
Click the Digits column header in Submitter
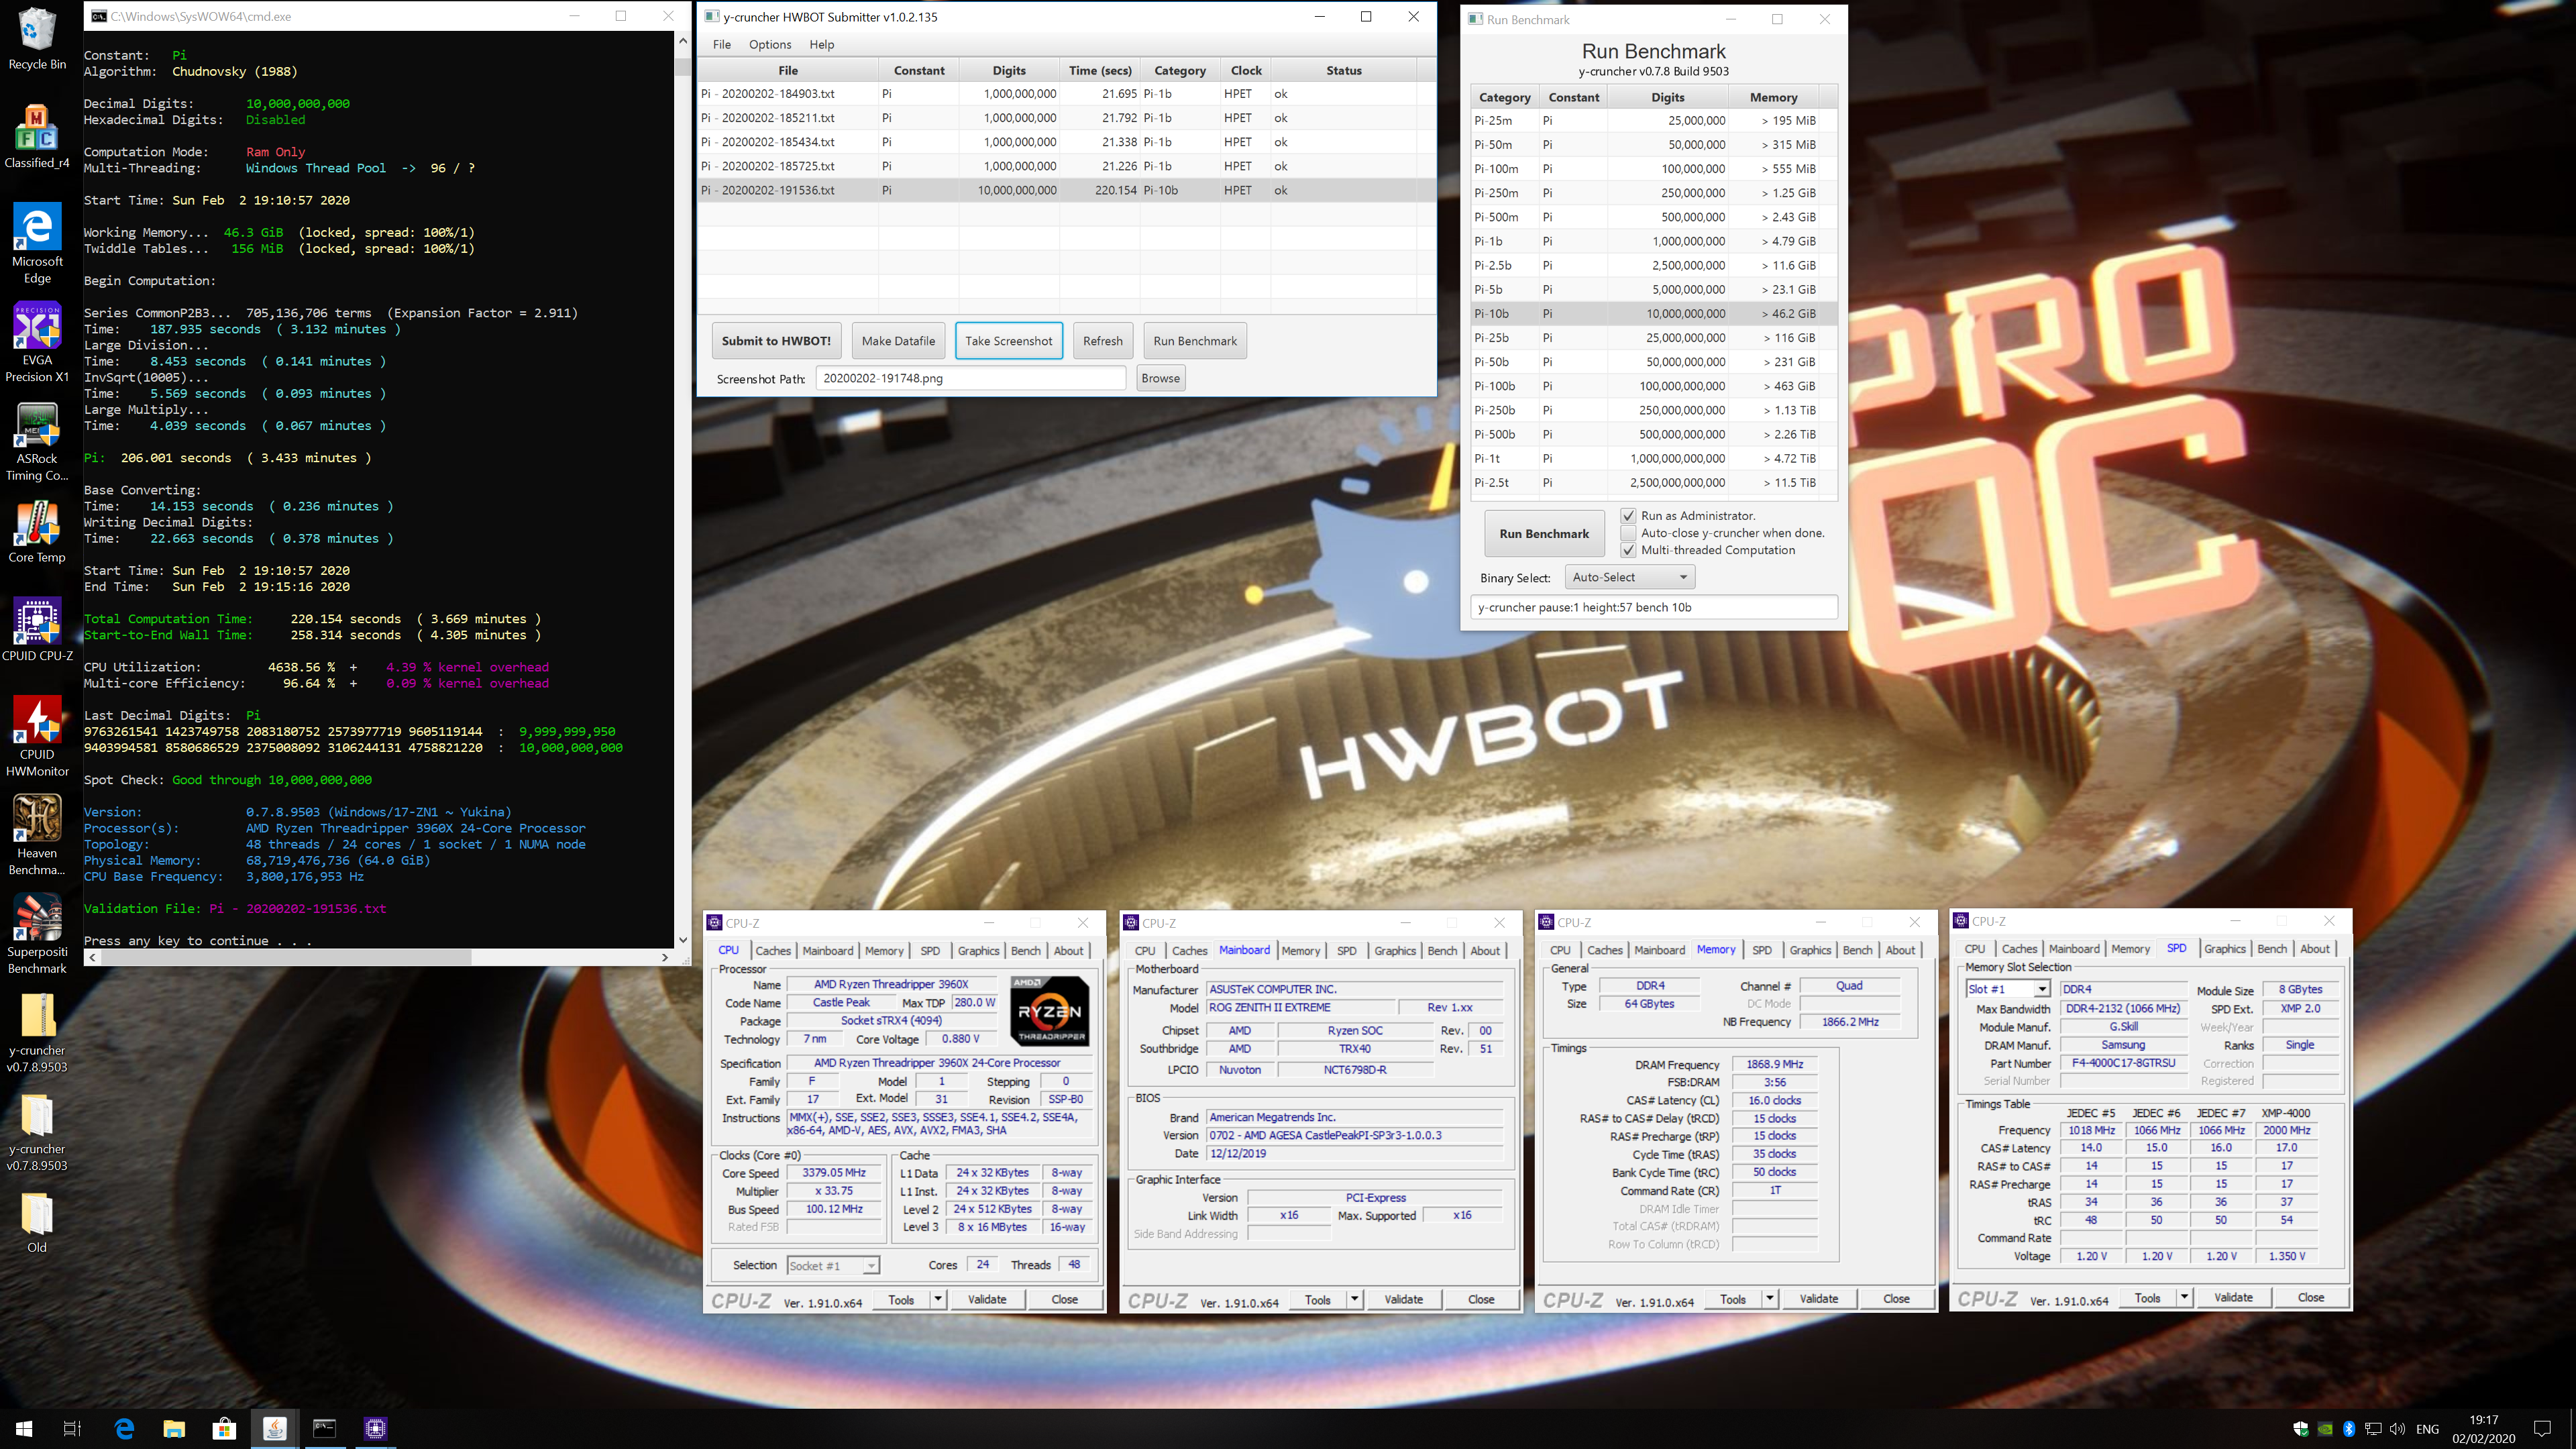[x=1009, y=70]
